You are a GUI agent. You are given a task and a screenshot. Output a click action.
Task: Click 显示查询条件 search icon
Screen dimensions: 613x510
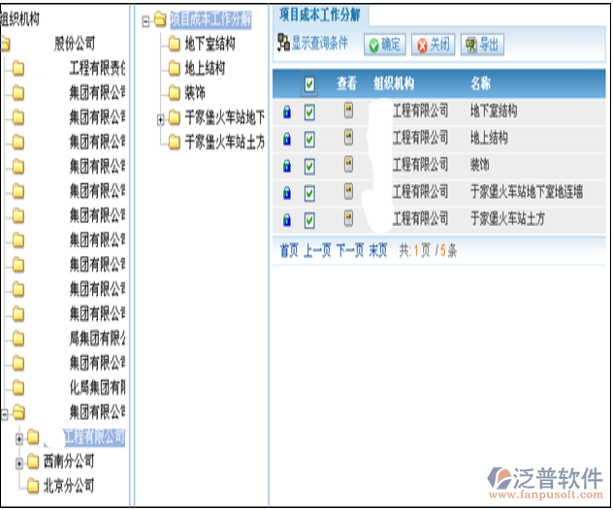click(283, 43)
